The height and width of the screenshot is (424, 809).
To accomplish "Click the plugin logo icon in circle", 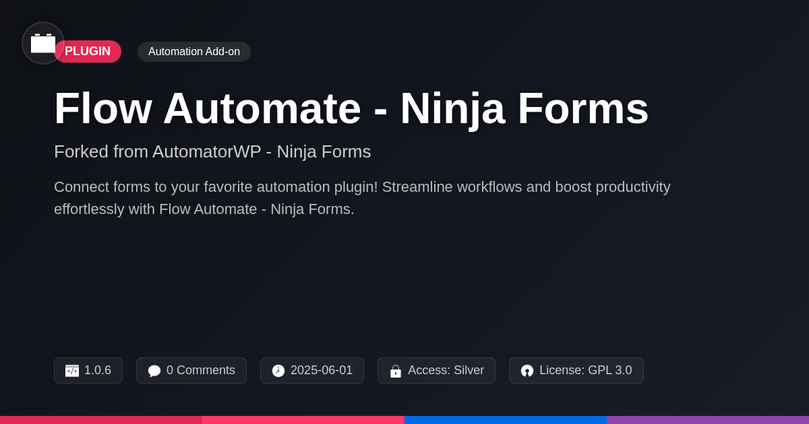I will (43, 43).
